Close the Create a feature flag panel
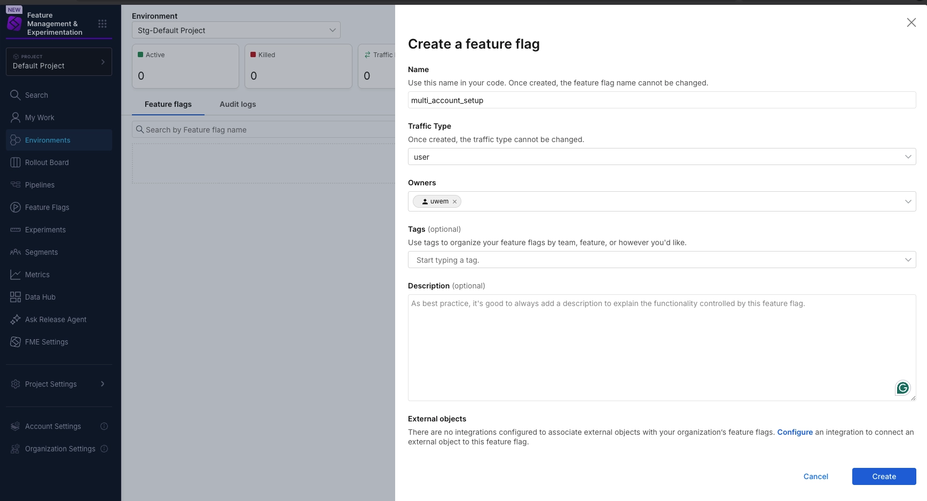The image size is (927, 501). point(911,22)
